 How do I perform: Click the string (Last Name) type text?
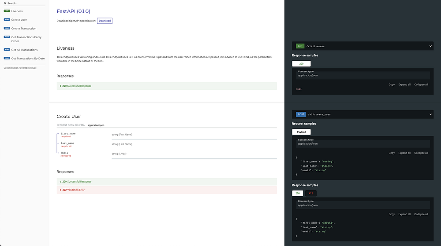(122, 144)
